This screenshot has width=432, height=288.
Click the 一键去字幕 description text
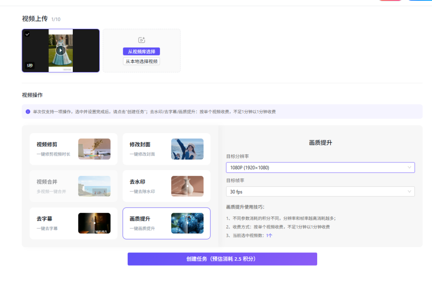(x=47, y=228)
